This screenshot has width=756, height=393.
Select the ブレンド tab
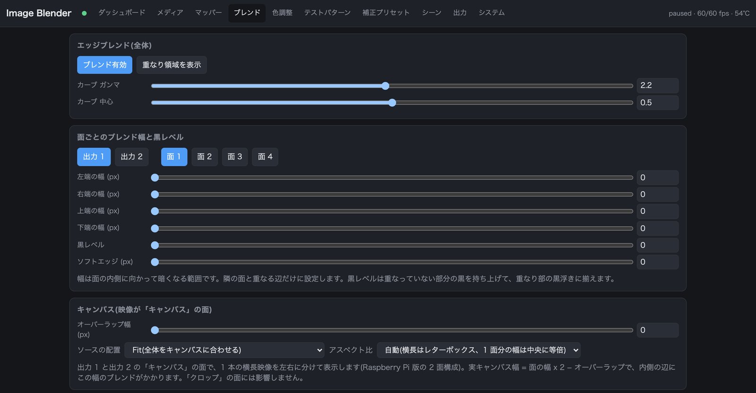[247, 13]
